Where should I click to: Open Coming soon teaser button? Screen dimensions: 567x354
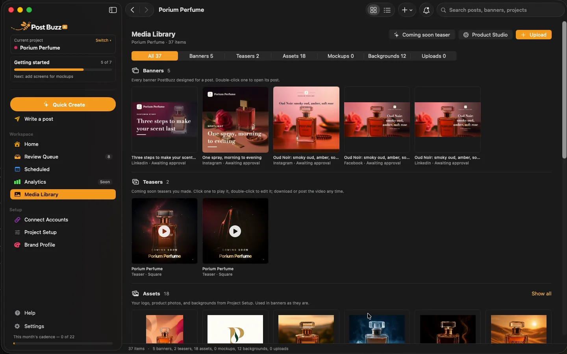[422, 35]
